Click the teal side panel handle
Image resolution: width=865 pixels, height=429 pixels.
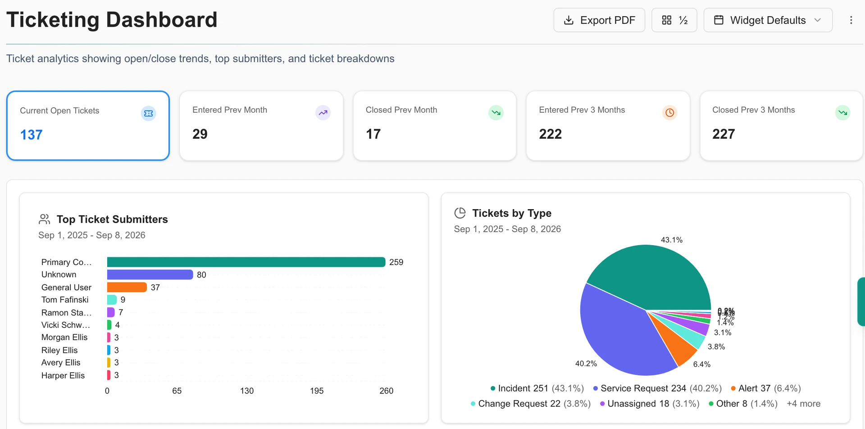(x=861, y=302)
